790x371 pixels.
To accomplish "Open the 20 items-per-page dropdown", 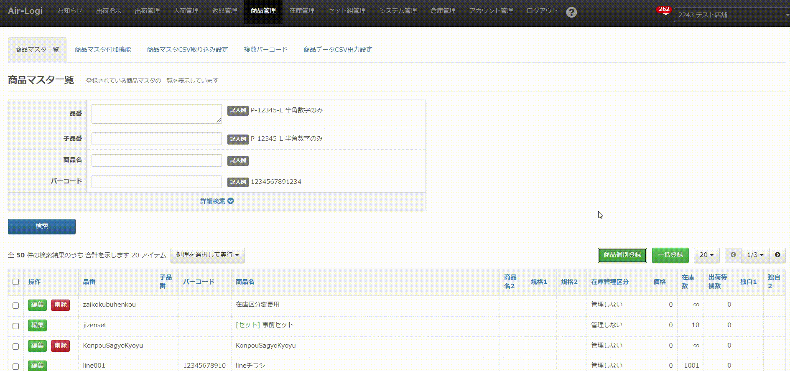I will coord(706,255).
